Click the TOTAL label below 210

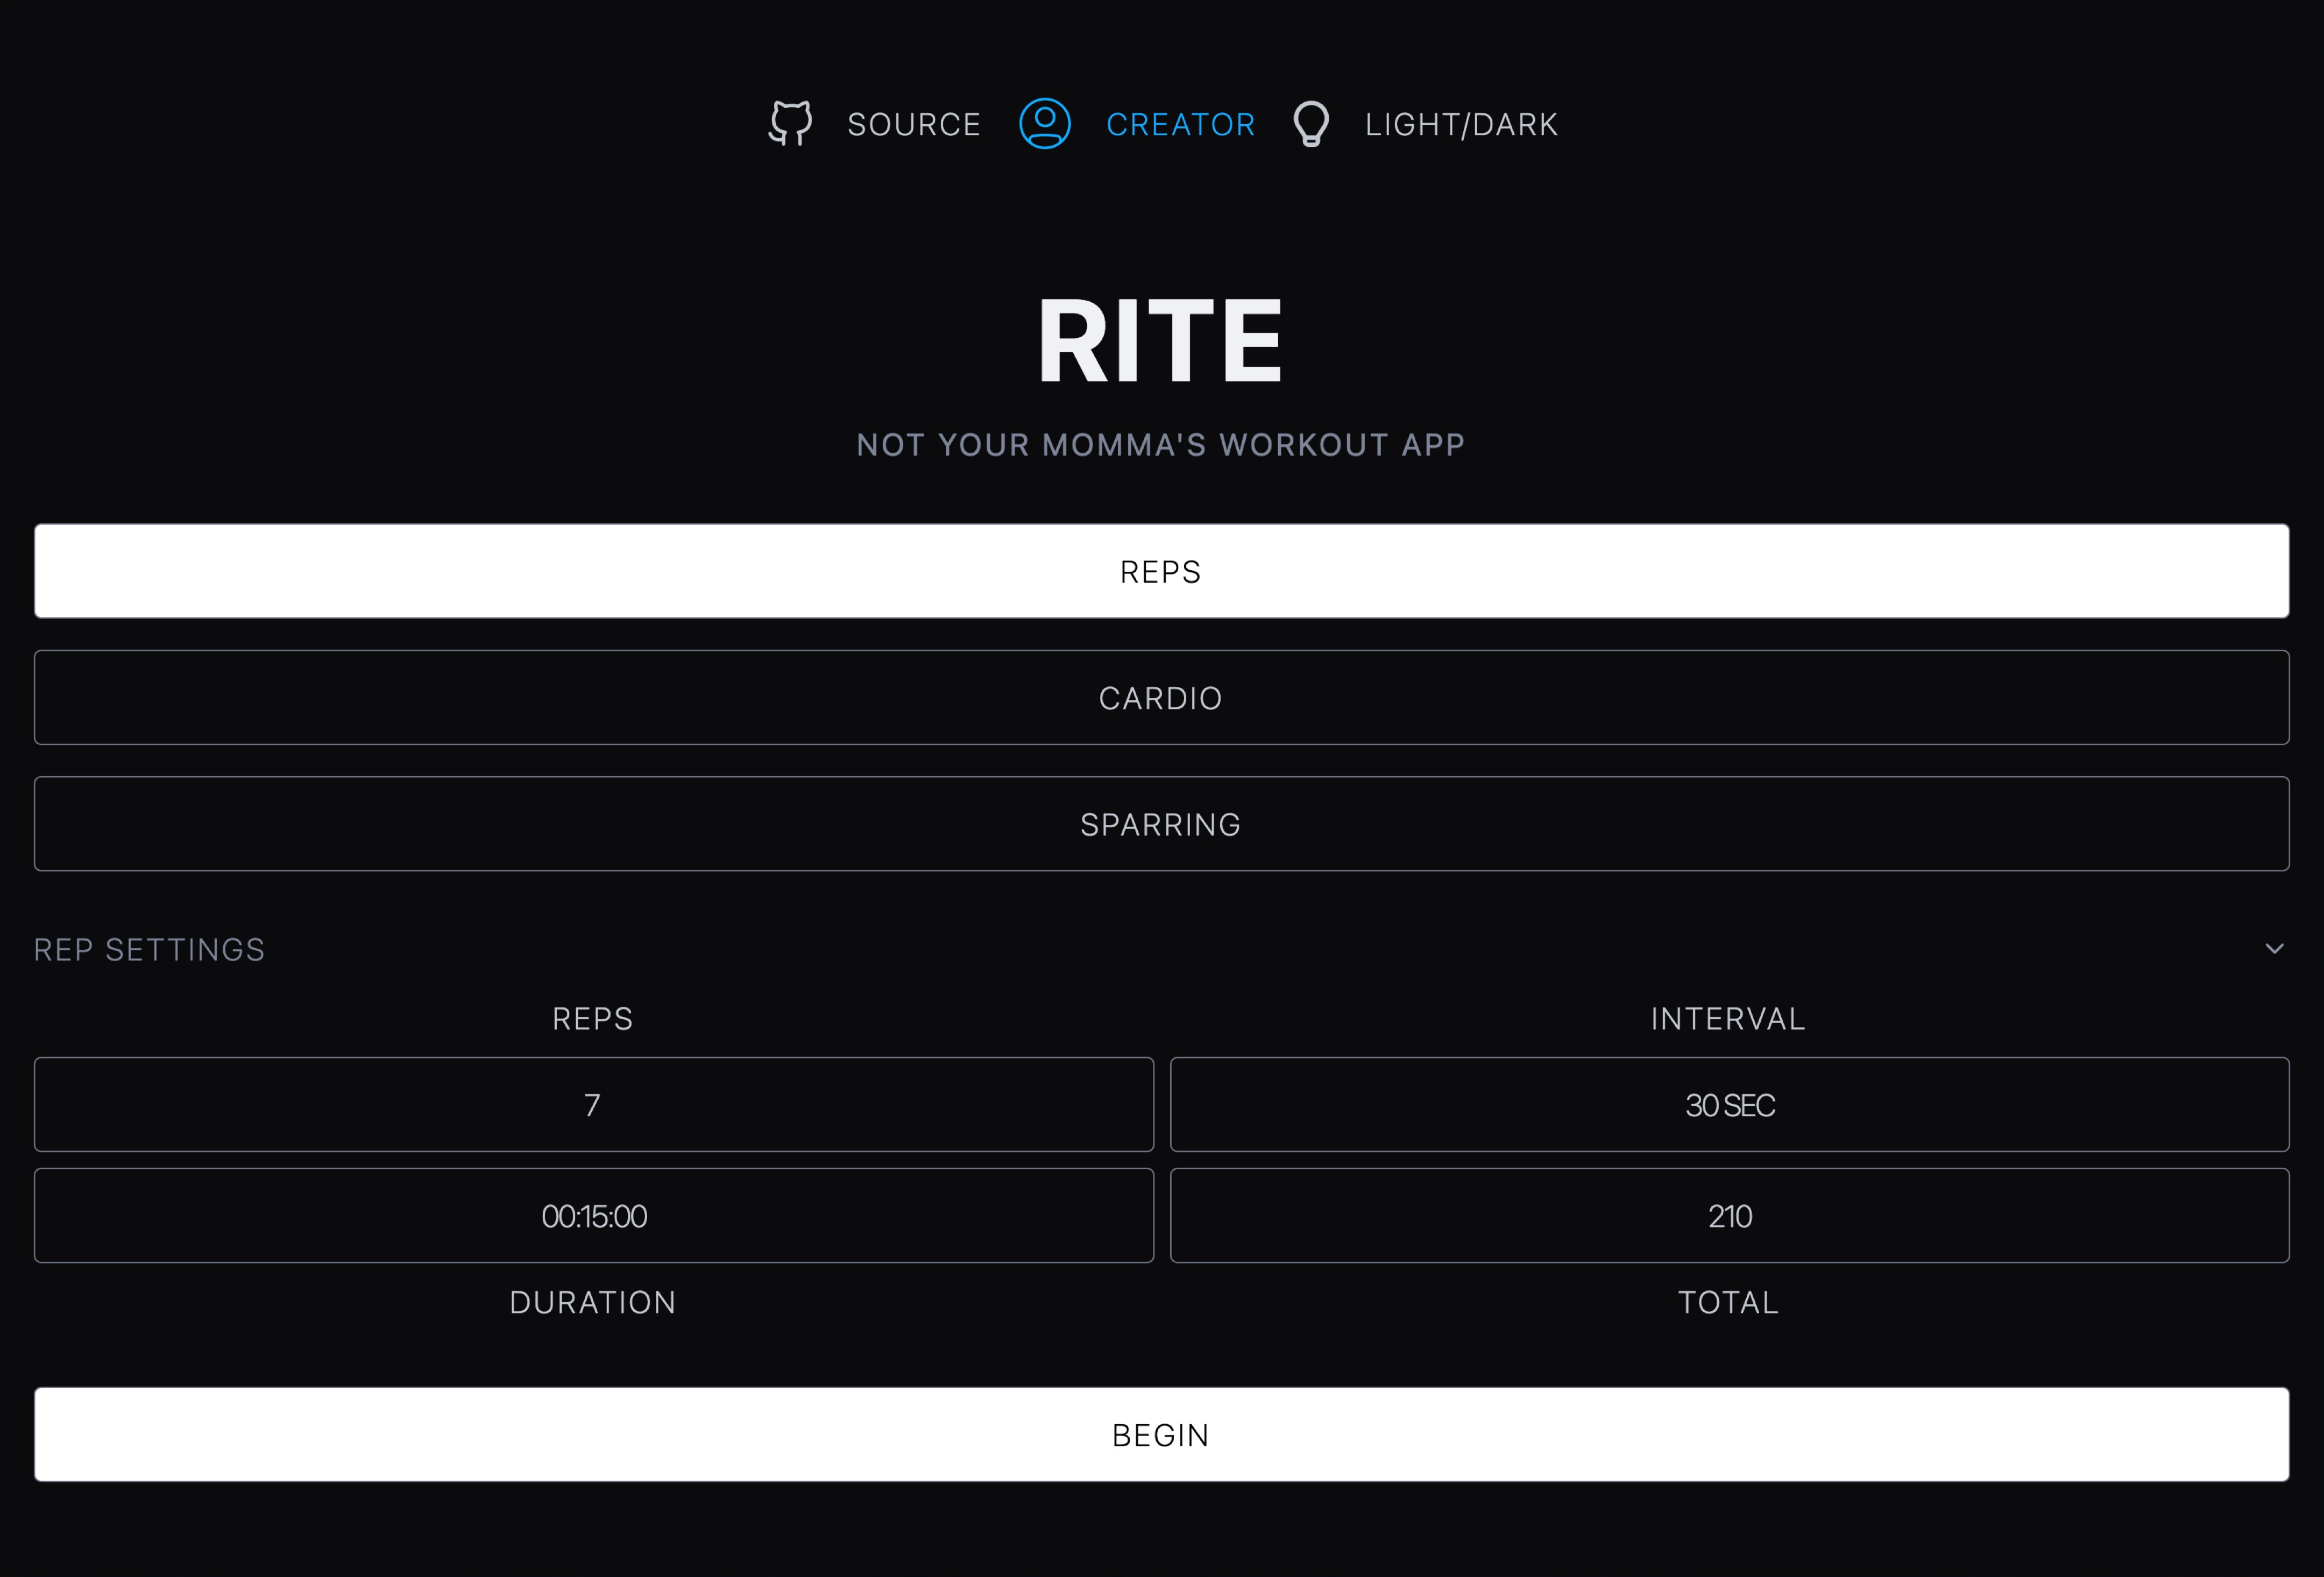pos(1727,1303)
